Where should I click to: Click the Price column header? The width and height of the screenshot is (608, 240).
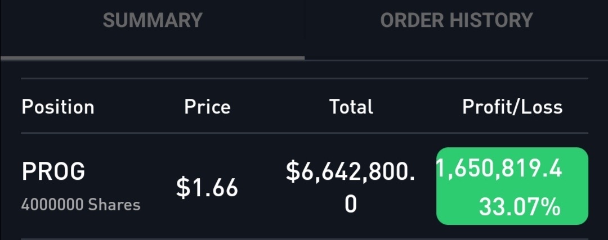click(207, 107)
